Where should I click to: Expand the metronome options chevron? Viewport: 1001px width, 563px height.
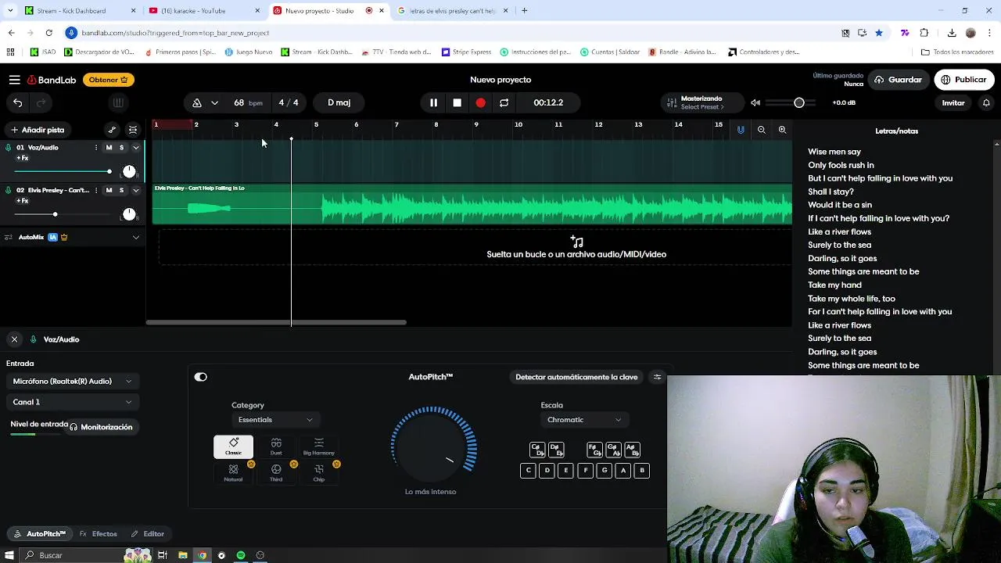coord(214,102)
